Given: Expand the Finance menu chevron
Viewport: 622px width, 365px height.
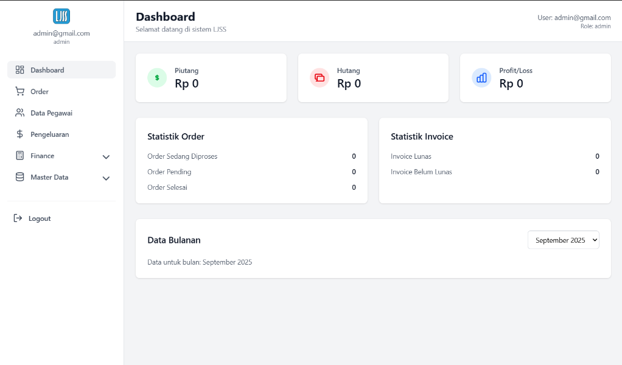Looking at the screenshot, I should tap(106, 156).
